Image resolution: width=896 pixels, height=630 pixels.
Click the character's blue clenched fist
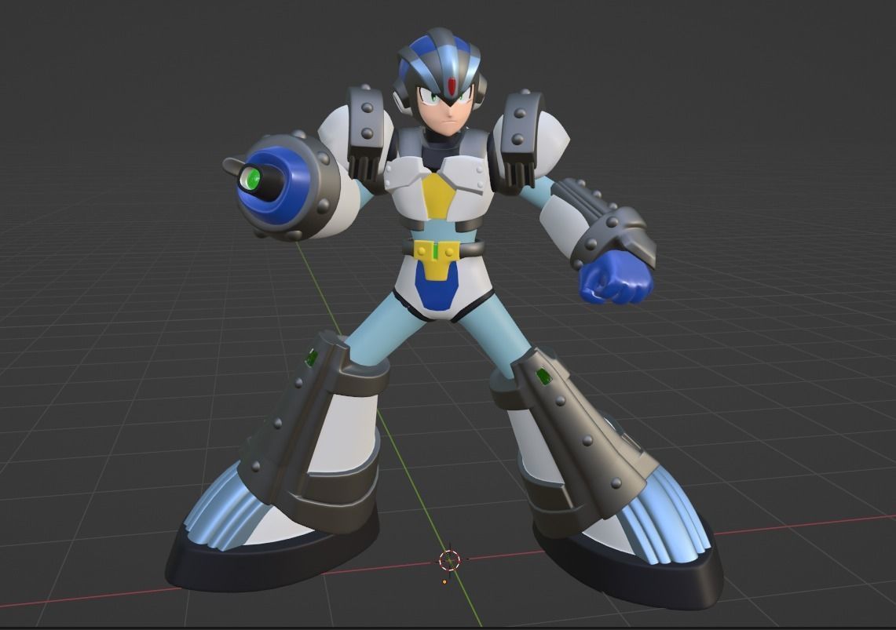tap(616, 277)
